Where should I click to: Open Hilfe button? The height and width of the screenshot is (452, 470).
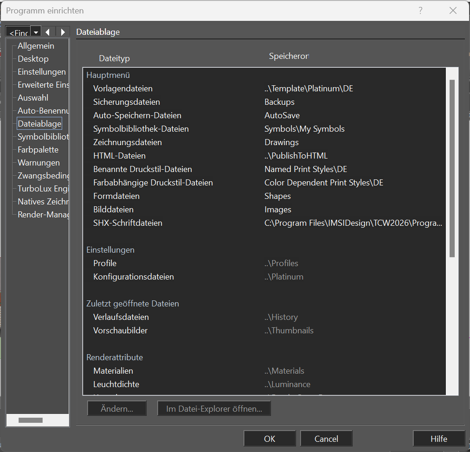pyautogui.click(x=439, y=439)
